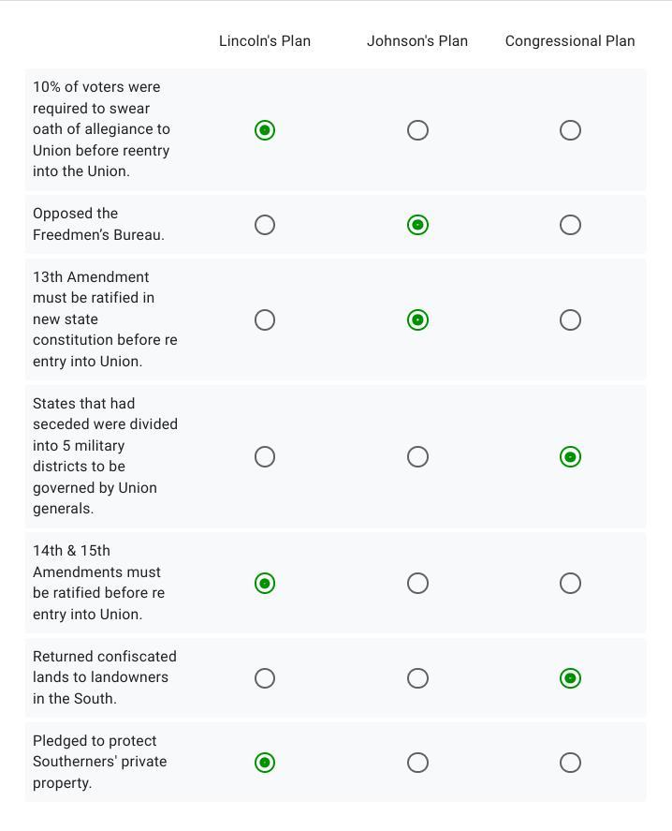Click the selected Lincoln's Plan radio for 10% oath
This screenshot has width=672, height=831.
click(x=265, y=130)
